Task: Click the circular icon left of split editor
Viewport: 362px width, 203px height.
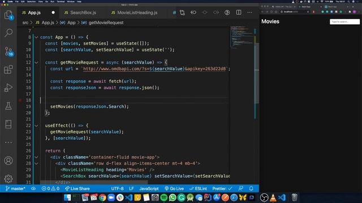Action: click(x=227, y=12)
